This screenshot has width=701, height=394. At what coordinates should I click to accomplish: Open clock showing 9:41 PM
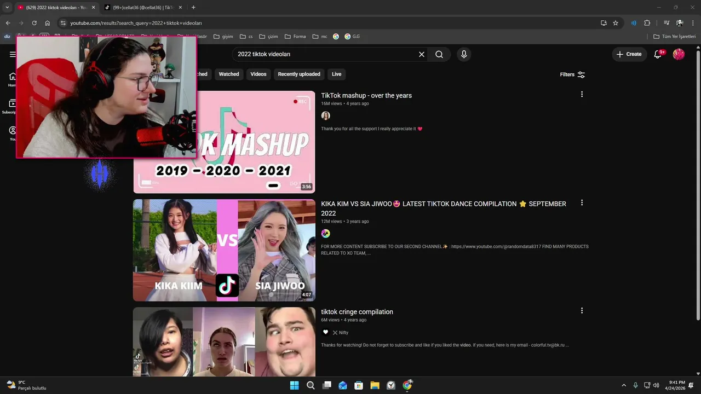tap(675, 385)
